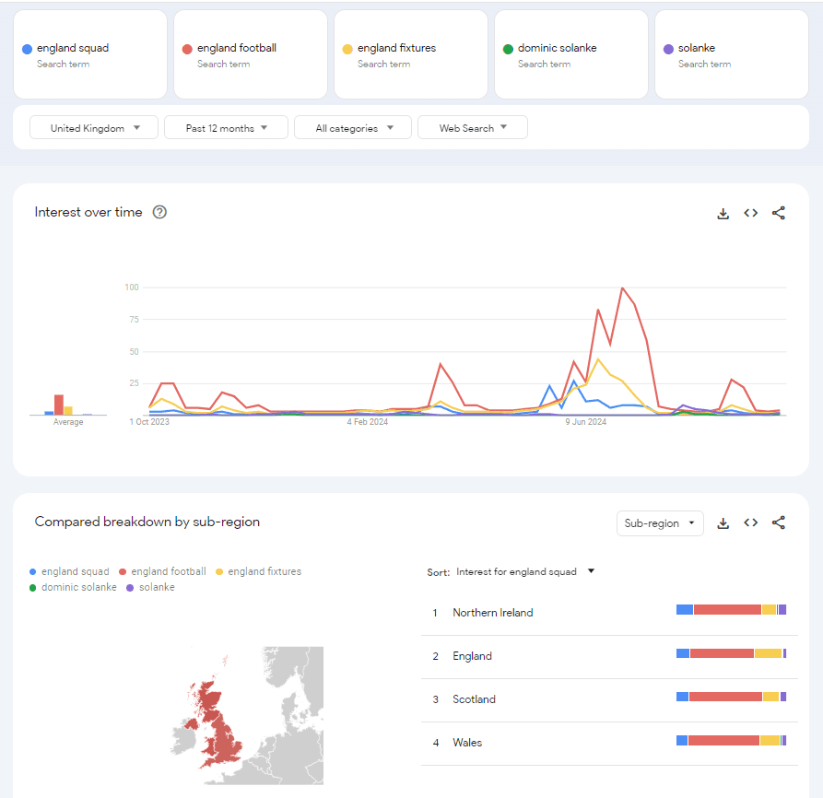Click the help icon beside Interest over time
Image resolution: width=823 pixels, height=798 pixels.
[159, 212]
